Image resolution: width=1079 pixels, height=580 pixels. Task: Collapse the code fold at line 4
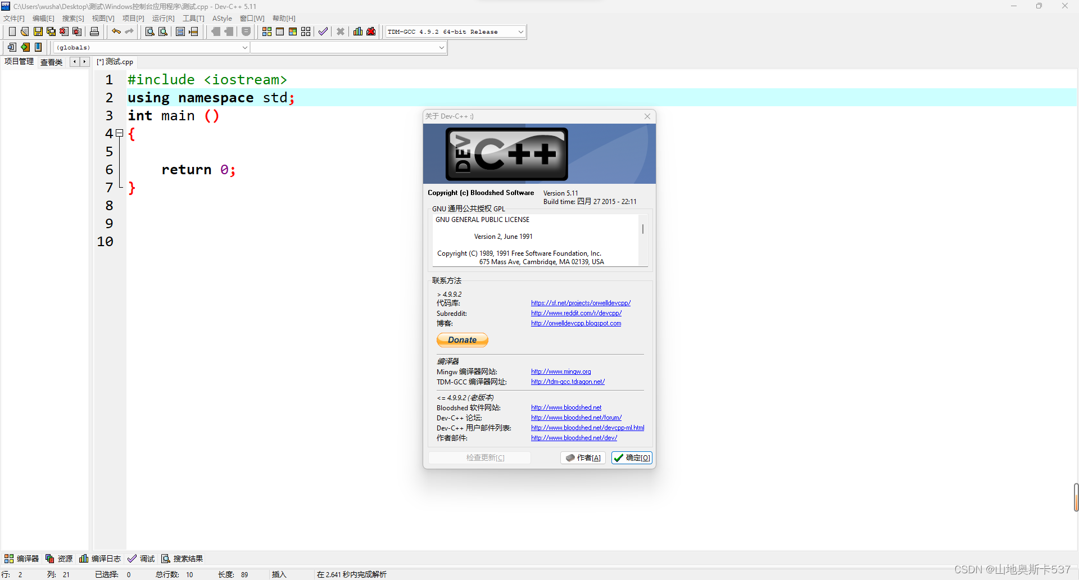click(x=119, y=133)
